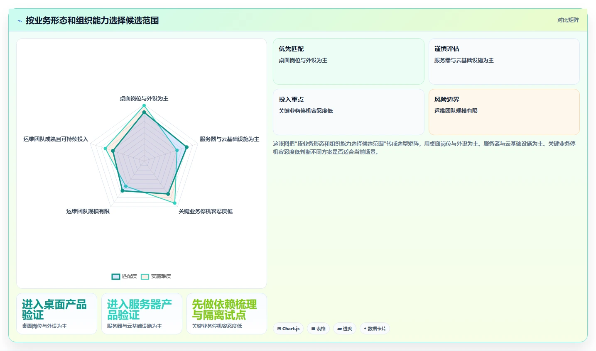Viewport: 596px width, 351px height.
Task: Open the 谨慎评估 card
Action: (504, 61)
